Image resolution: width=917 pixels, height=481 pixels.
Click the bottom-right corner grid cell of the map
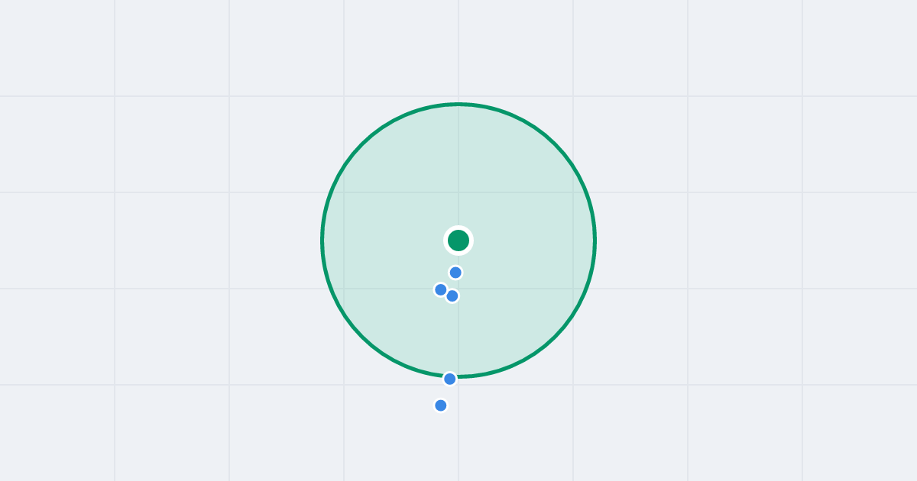pos(860,433)
